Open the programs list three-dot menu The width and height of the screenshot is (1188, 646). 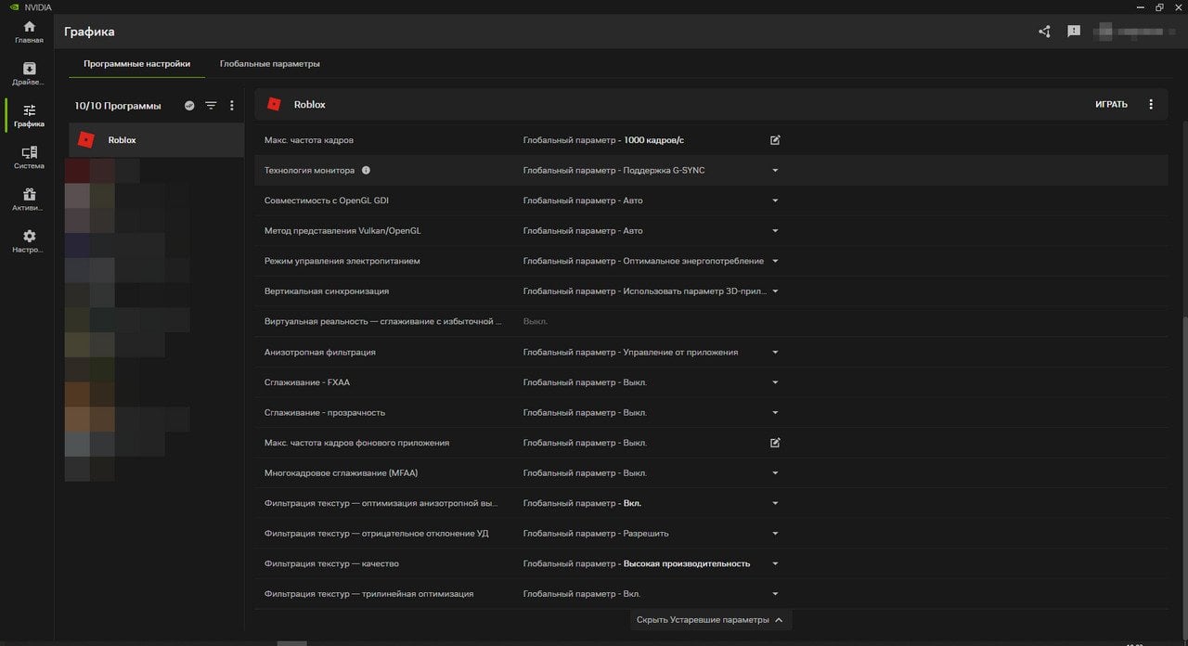[232, 106]
